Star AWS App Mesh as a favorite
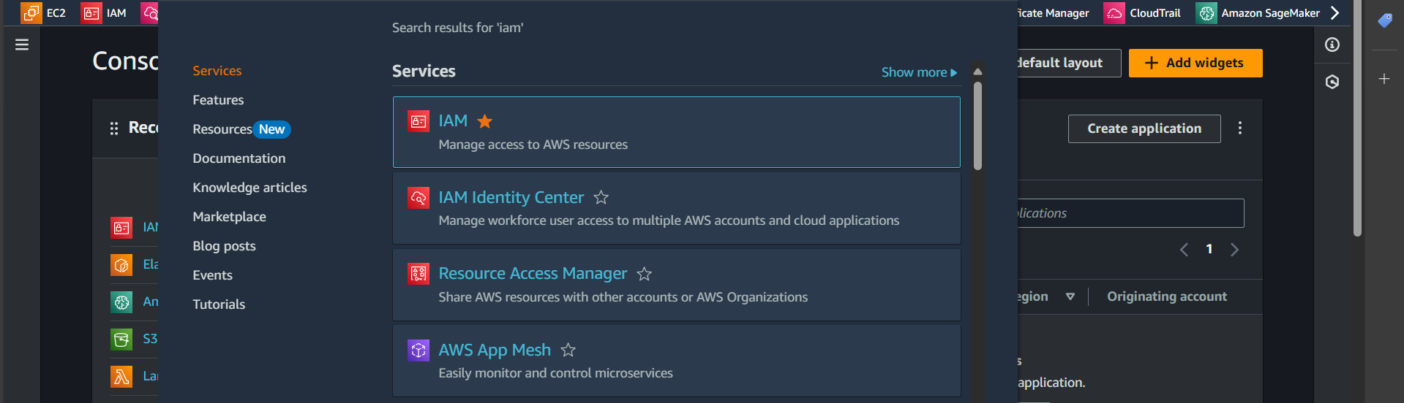Screen dimensions: 1404x403 568,350
